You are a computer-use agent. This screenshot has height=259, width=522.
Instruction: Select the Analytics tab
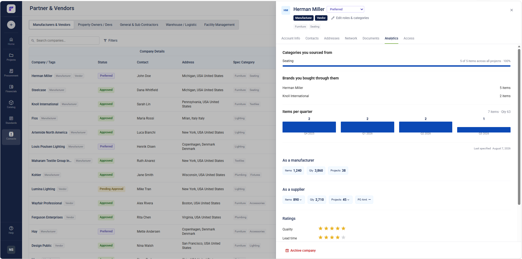[391, 38]
